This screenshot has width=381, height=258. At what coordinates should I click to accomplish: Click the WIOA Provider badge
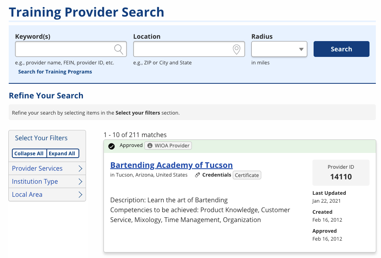pos(168,145)
